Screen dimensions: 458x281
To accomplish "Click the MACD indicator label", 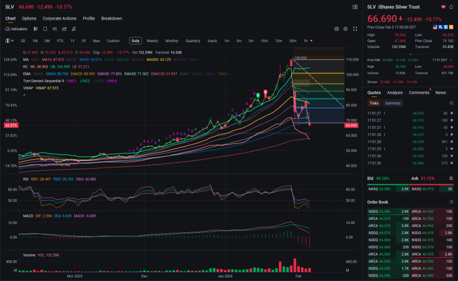I will coord(28,216).
